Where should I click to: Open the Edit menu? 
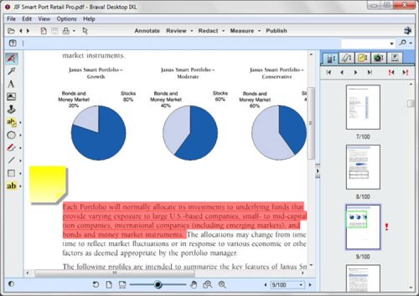pyautogui.click(x=27, y=19)
